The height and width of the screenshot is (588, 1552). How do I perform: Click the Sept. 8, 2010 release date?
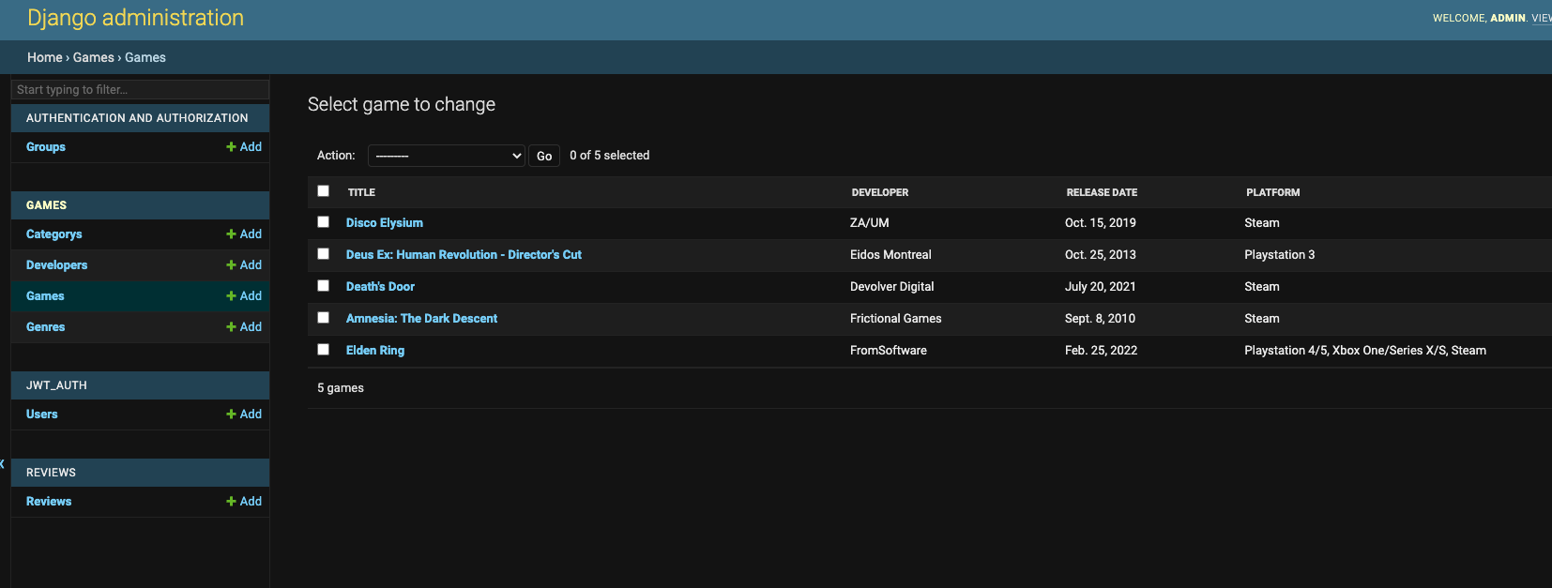[1100, 319]
